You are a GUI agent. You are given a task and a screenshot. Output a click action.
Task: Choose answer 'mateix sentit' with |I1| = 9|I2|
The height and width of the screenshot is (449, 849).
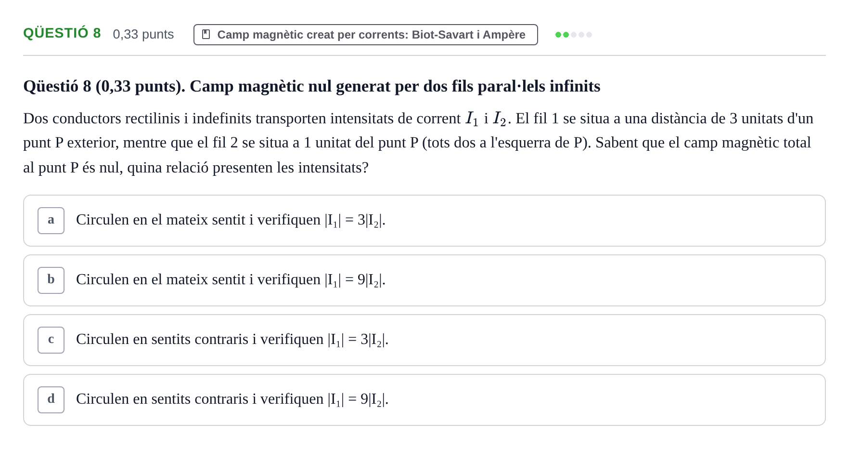[x=424, y=280]
